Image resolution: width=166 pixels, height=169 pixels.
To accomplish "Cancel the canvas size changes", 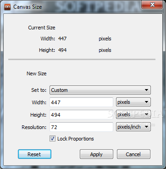I will (x=133, y=154).
